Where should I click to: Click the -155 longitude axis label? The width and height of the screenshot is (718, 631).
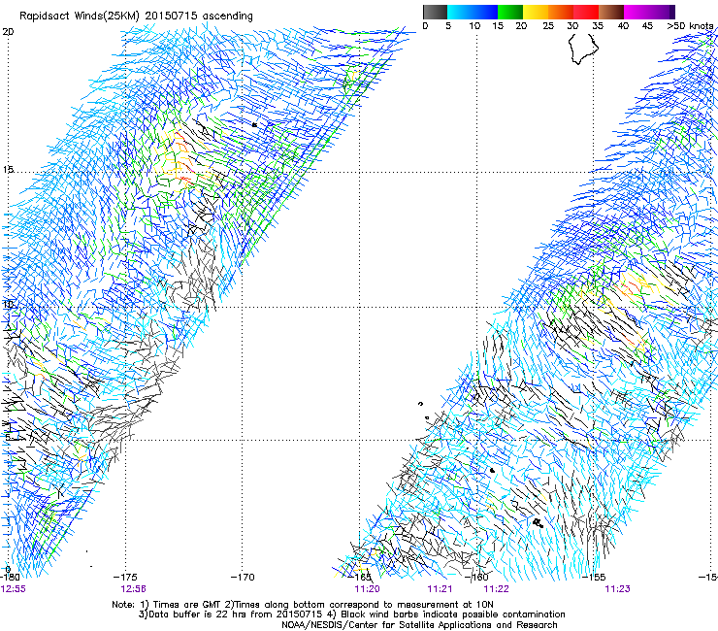click(594, 578)
